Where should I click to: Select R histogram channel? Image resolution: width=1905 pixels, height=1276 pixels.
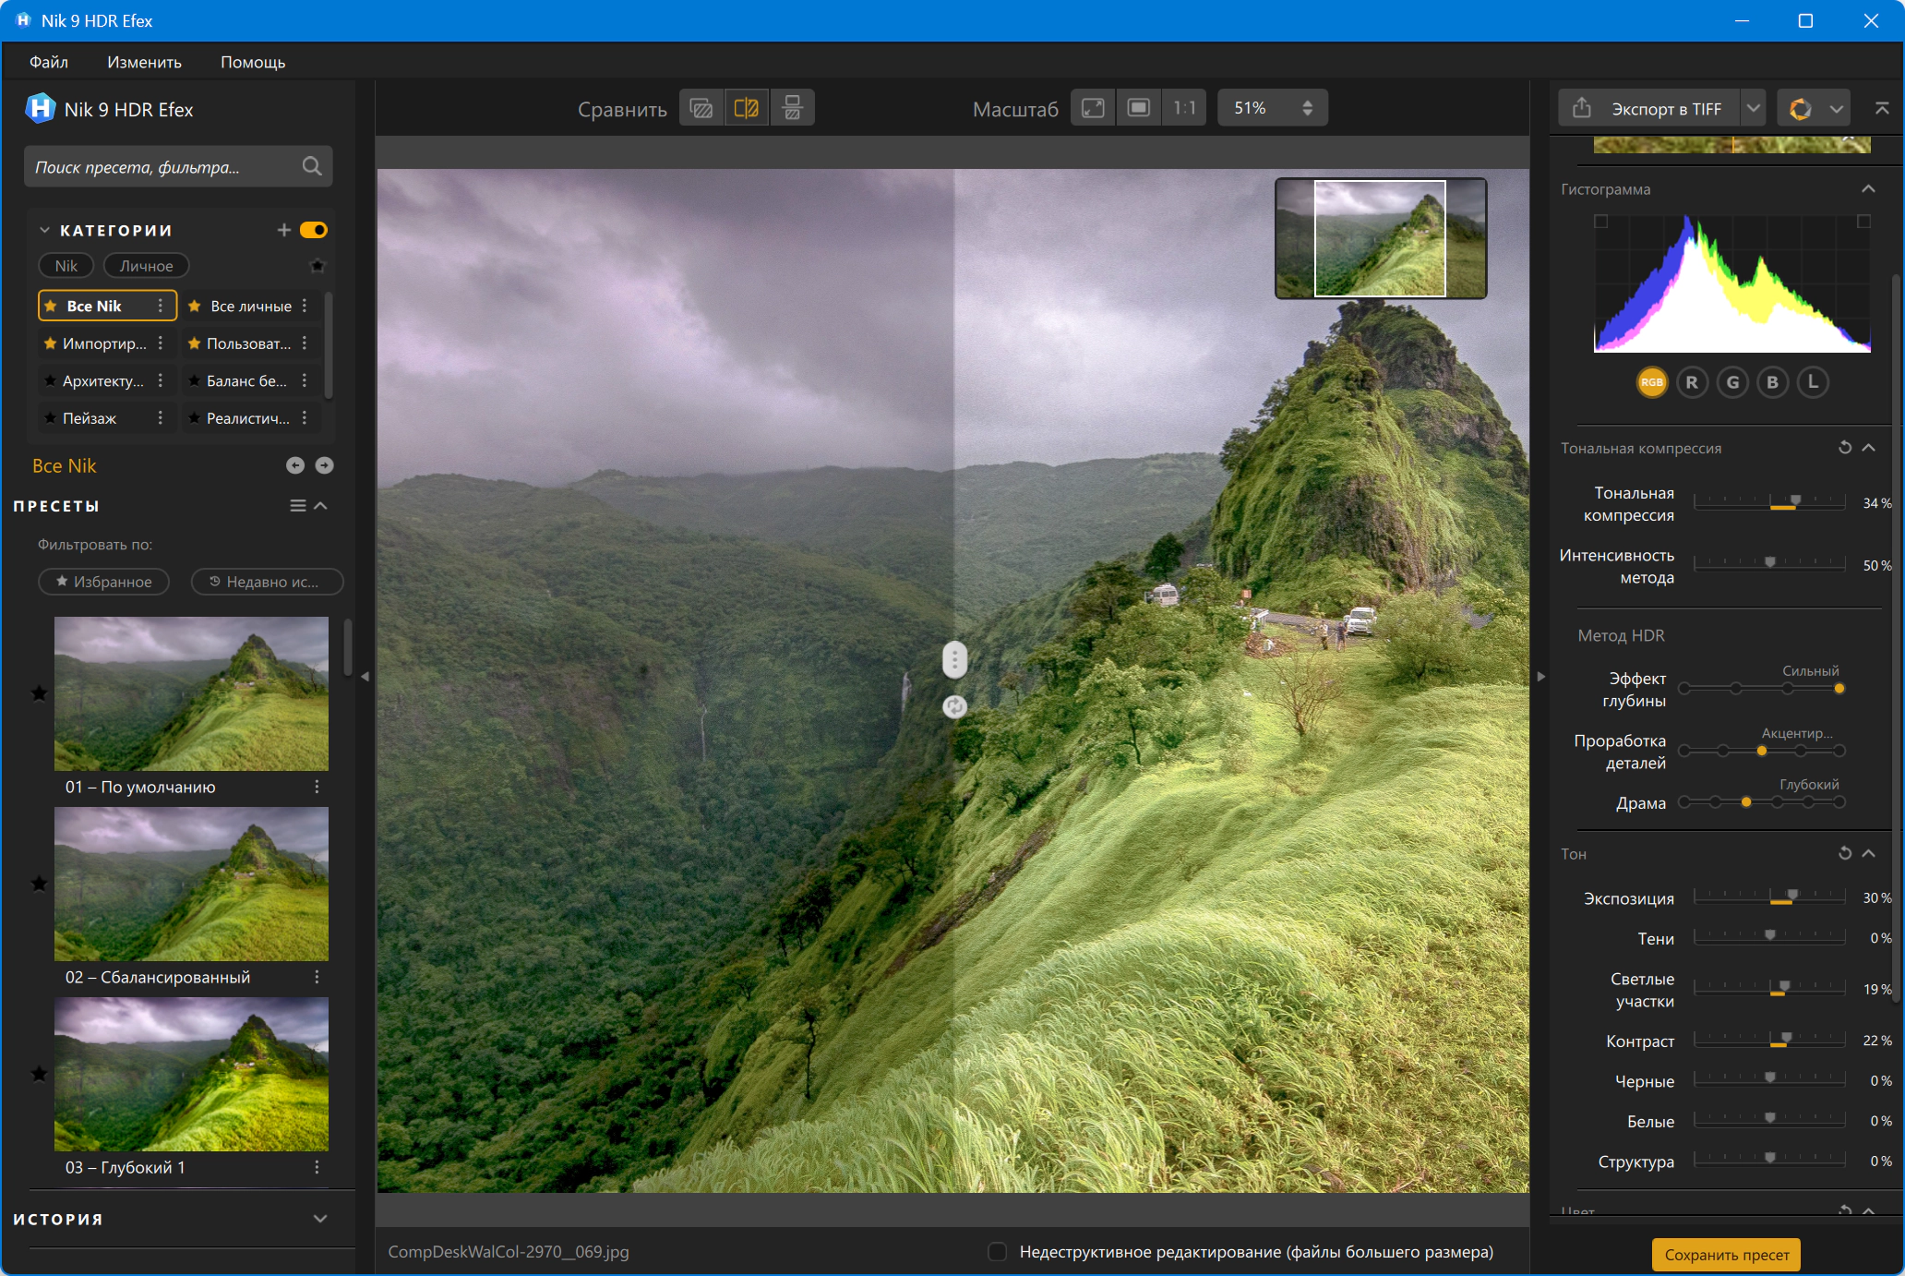tap(1692, 382)
